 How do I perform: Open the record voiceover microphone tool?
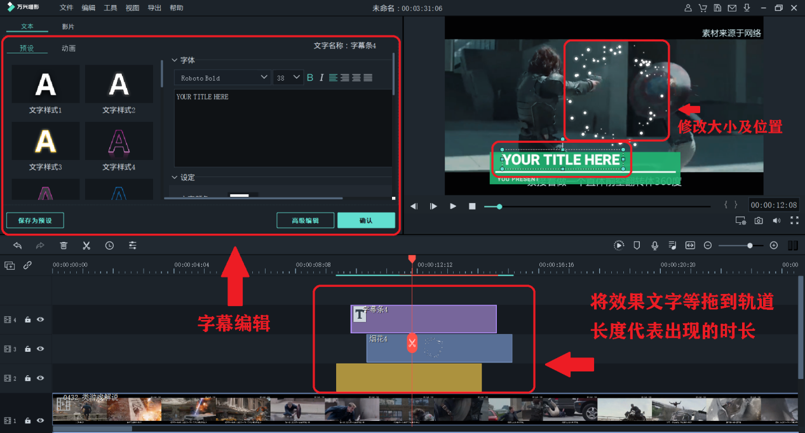[654, 245]
